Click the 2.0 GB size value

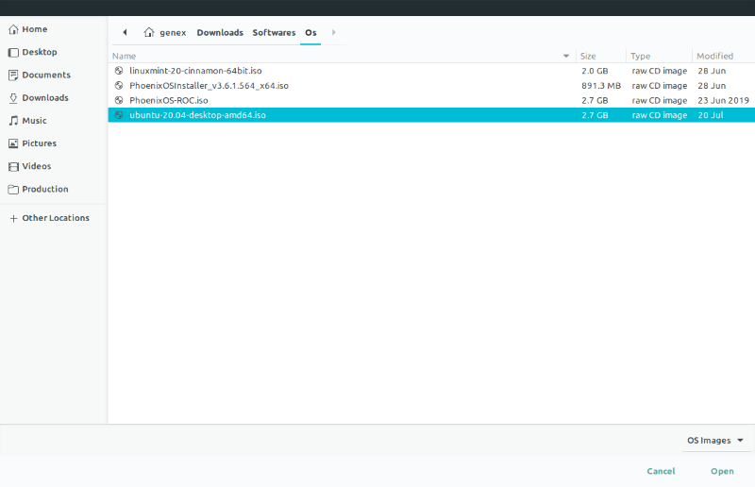(x=595, y=71)
